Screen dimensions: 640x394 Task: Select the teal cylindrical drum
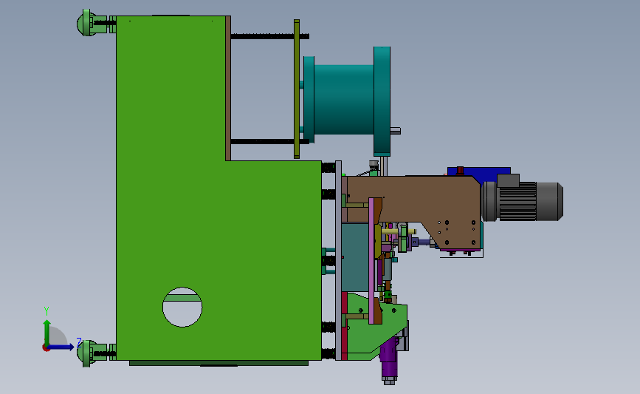tap(344, 100)
